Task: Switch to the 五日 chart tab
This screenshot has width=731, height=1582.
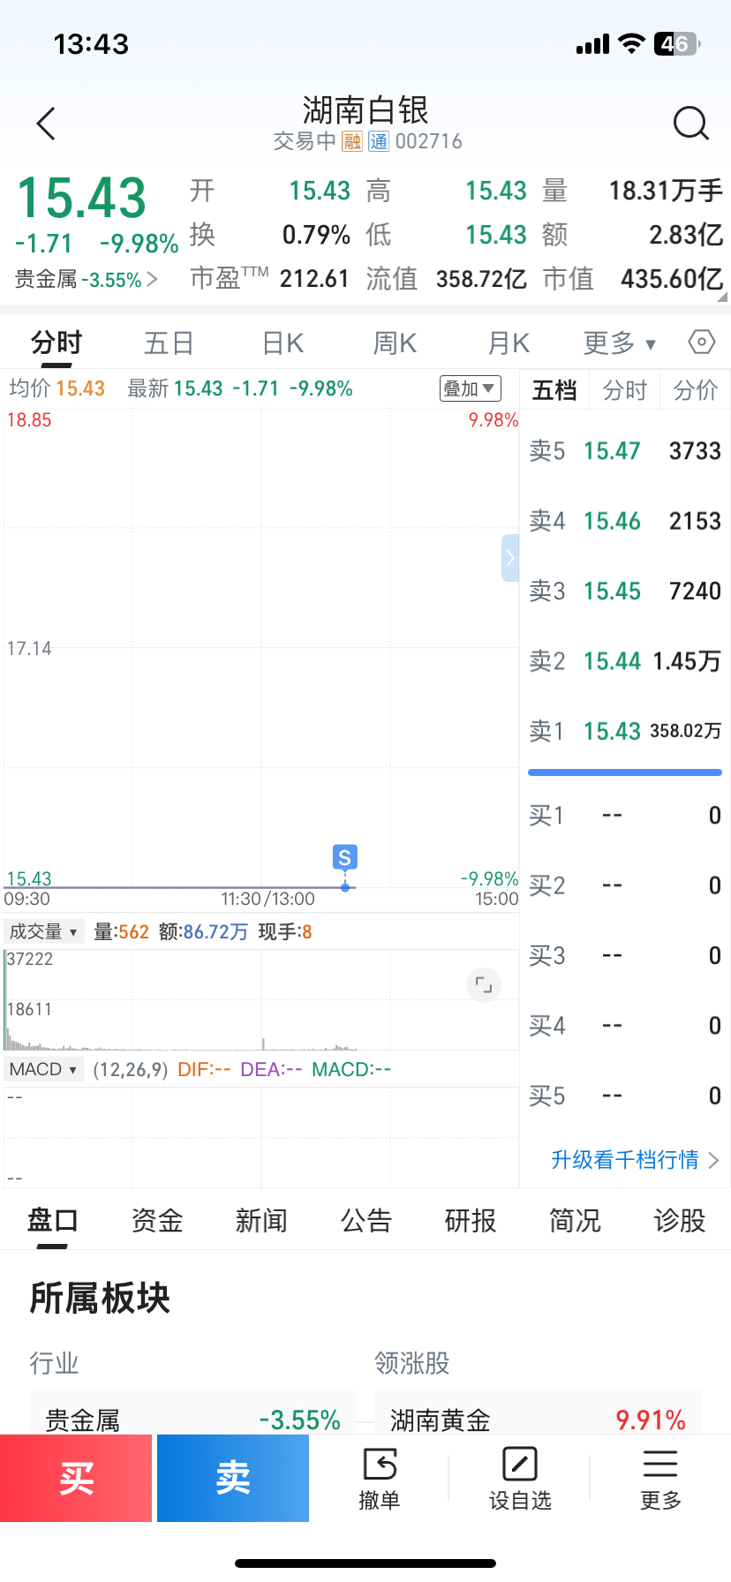Action: 169,343
